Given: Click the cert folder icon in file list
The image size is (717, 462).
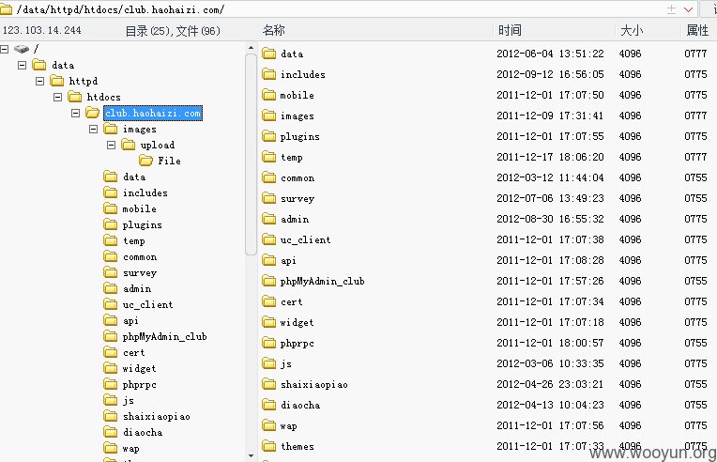Looking at the screenshot, I should click(268, 301).
